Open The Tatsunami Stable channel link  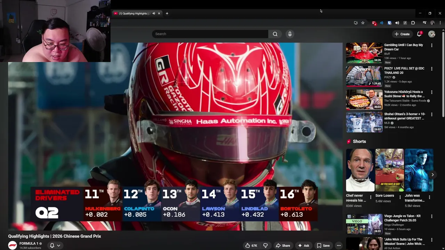[405, 101]
